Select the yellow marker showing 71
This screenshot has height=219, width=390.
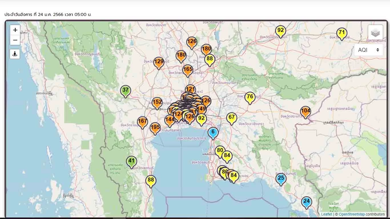pyautogui.click(x=341, y=33)
